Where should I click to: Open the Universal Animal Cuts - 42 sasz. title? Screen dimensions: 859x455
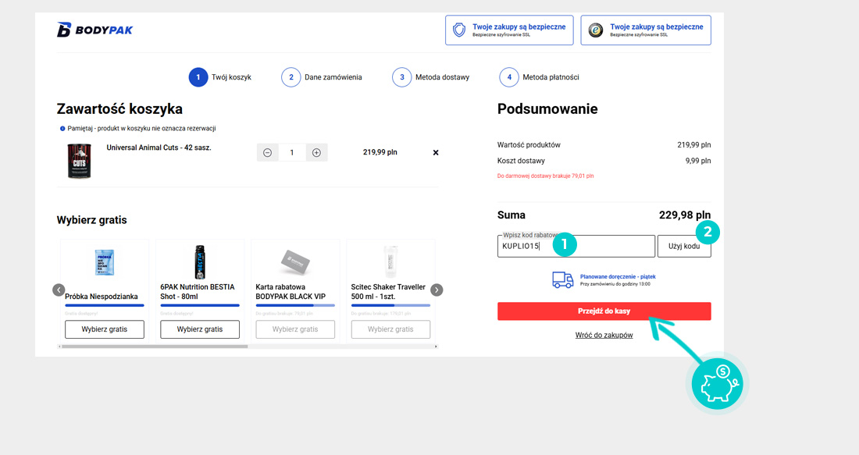159,148
